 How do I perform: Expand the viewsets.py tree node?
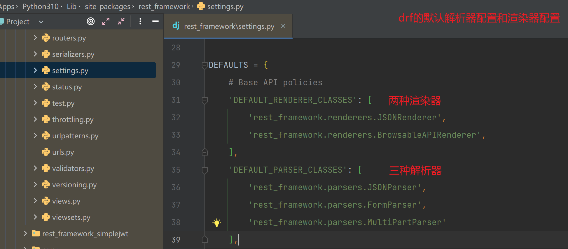point(35,217)
